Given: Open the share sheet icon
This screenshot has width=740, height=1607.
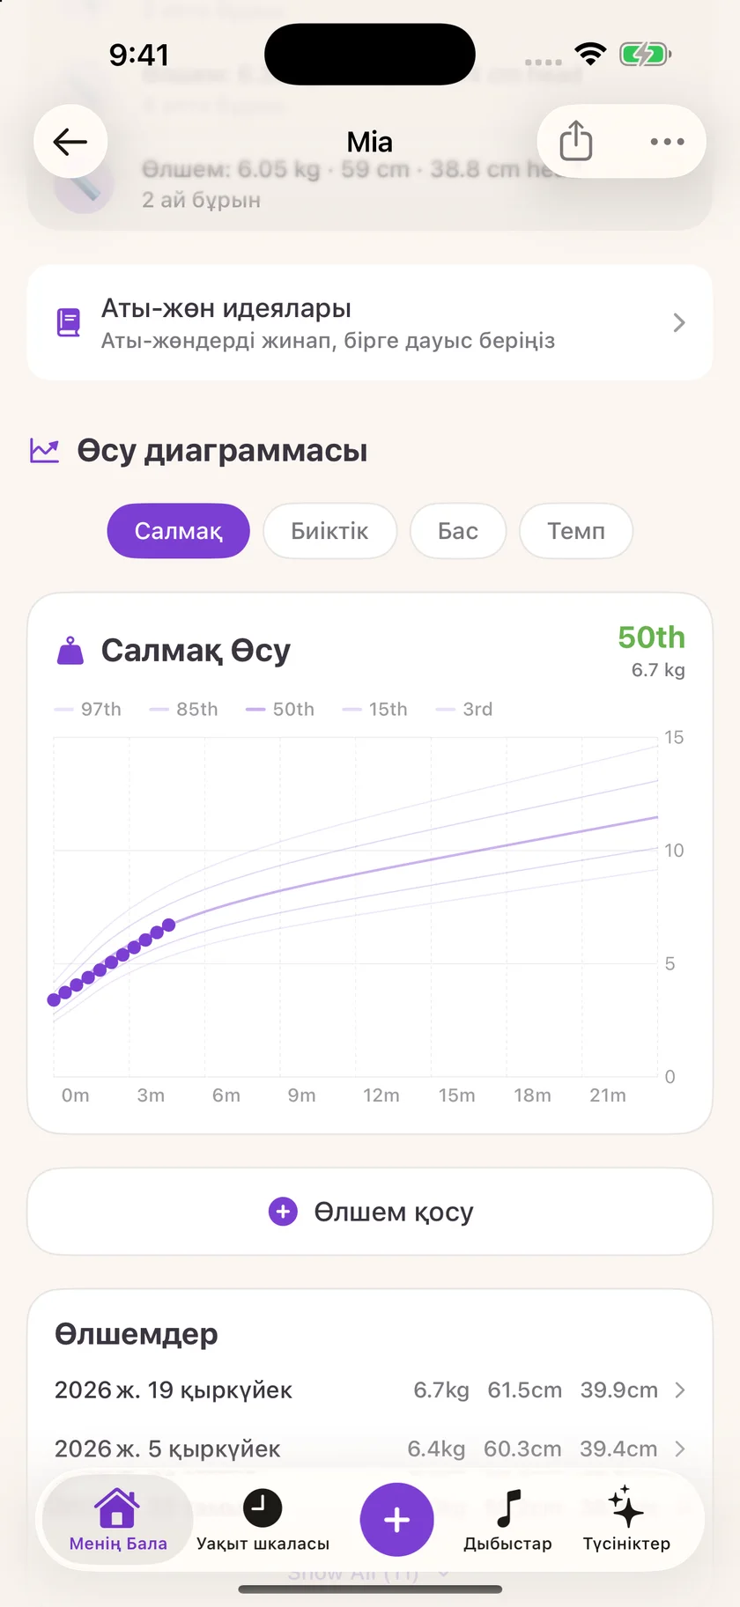Looking at the screenshot, I should 576,141.
